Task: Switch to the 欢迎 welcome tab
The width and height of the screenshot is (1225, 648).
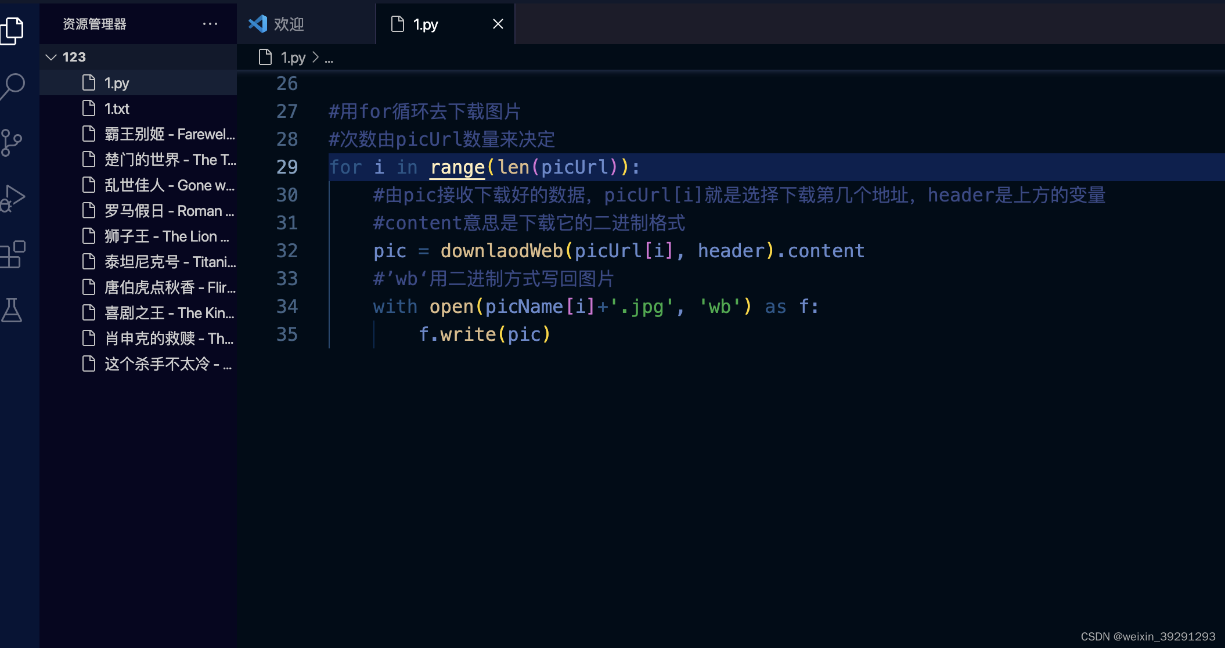Action: [x=306, y=24]
